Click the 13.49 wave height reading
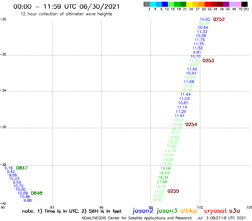This screenshot has width=252, height=221. pos(174,138)
